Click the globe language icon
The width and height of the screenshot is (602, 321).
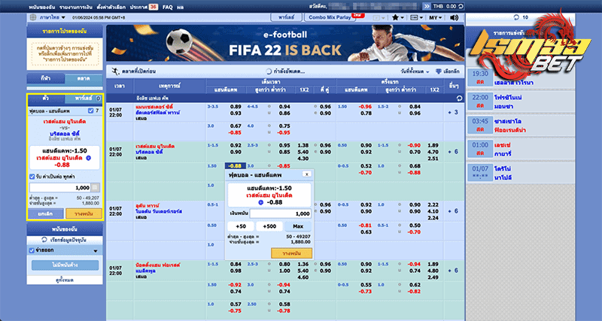click(33, 17)
